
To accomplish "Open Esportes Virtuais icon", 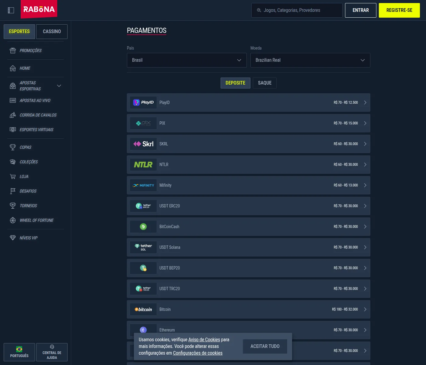I will tap(13, 130).
